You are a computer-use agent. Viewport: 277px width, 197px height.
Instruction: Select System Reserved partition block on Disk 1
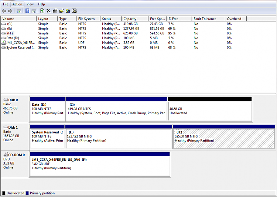(47, 136)
